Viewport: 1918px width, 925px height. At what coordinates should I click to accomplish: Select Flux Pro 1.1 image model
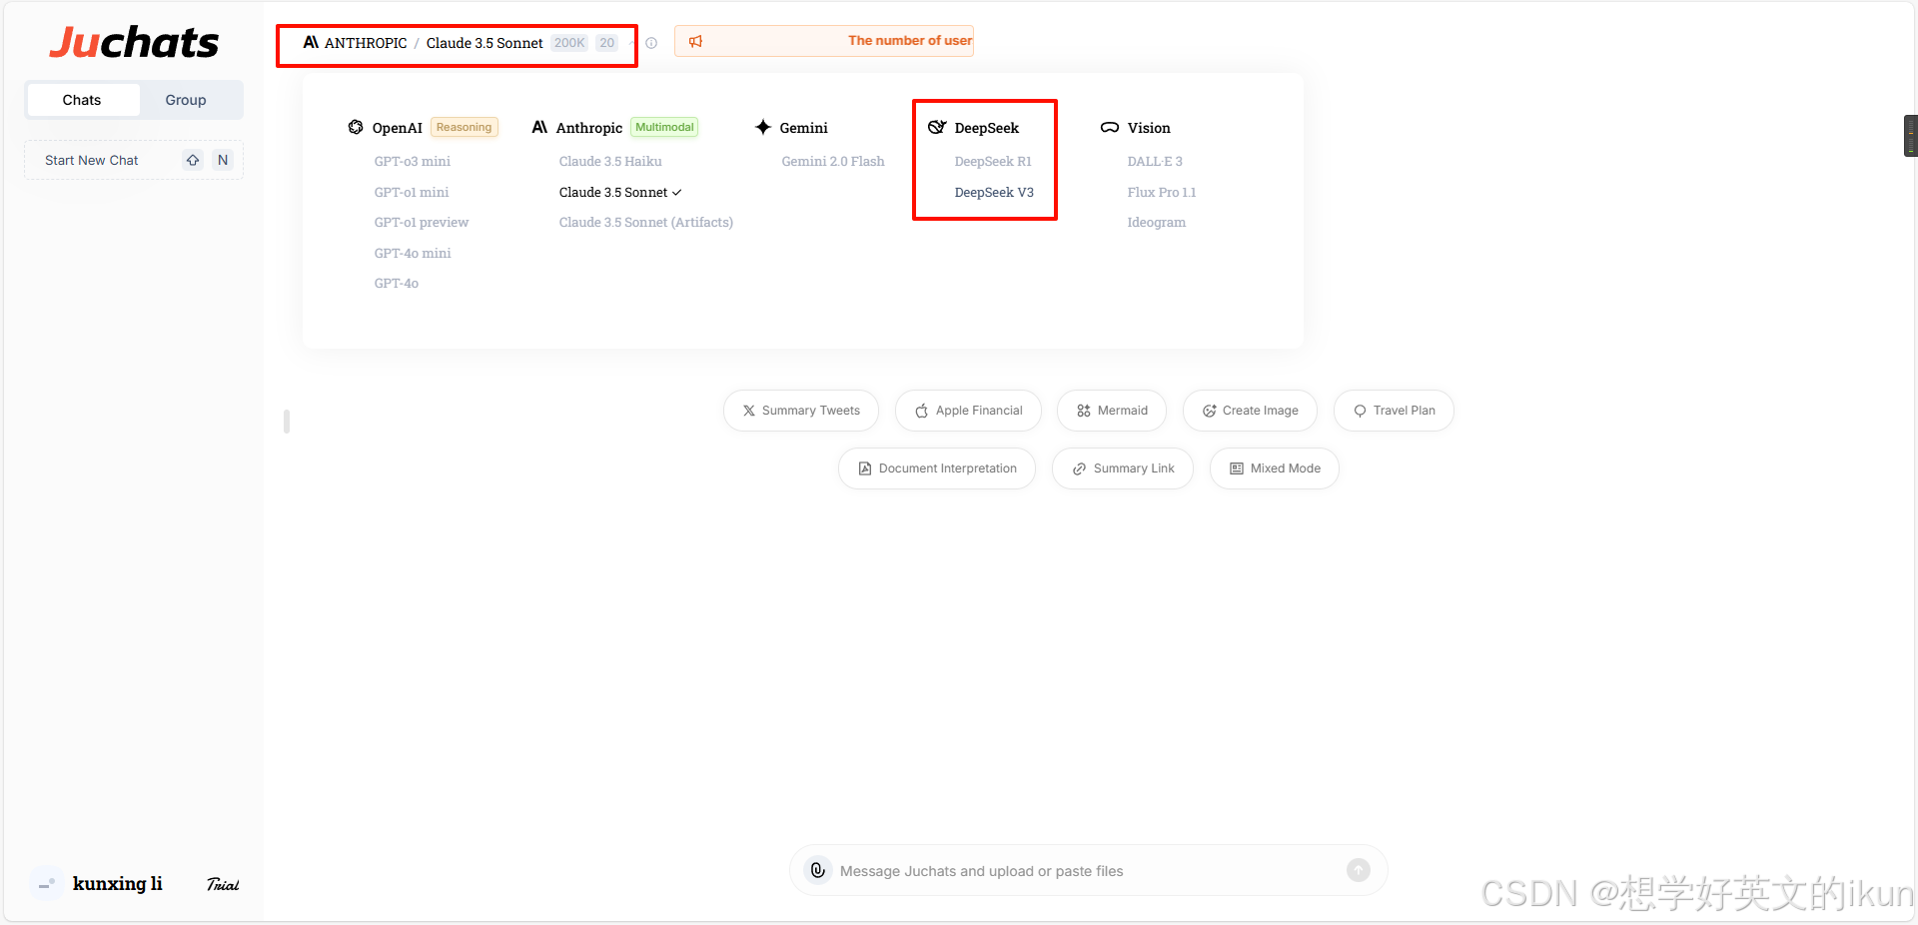[x=1162, y=192]
